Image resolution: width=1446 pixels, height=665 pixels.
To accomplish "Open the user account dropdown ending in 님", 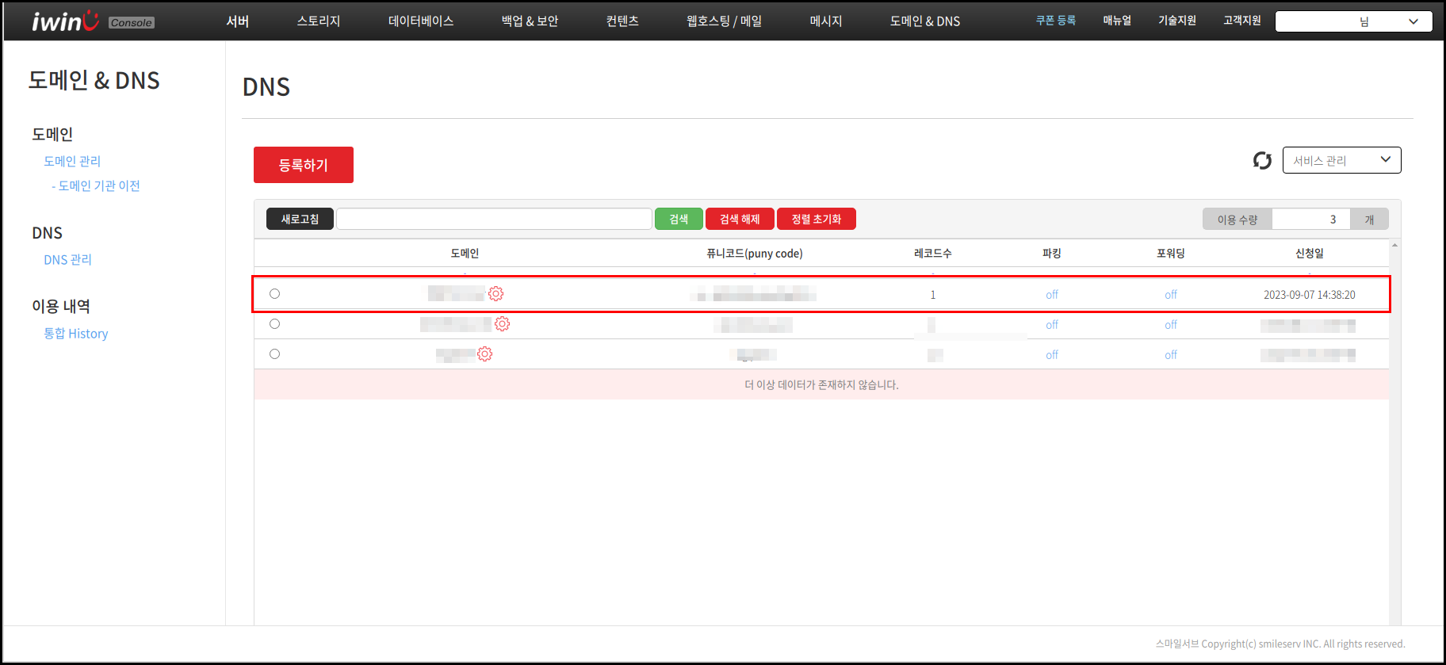I will point(1353,21).
